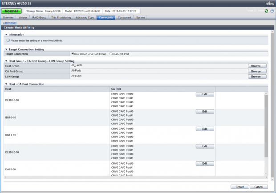Click the Cancel button
This screenshot has height=193, width=276.
click(x=259, y=187)
